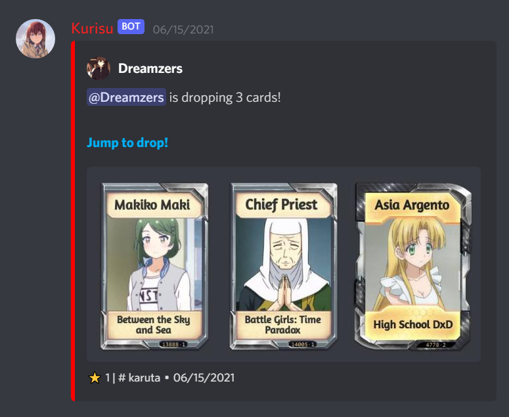The image size is (509, 417).
Task: Click the @Dreamzers mention
Action: [126, 97]
